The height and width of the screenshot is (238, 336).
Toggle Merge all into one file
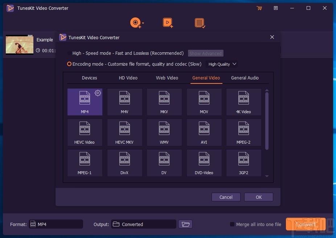pos(232,224)
